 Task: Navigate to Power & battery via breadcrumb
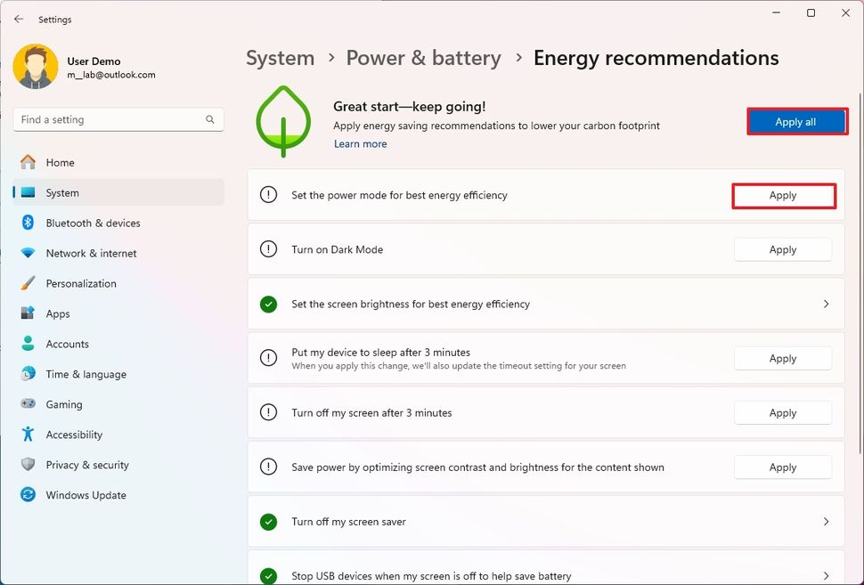424,57
